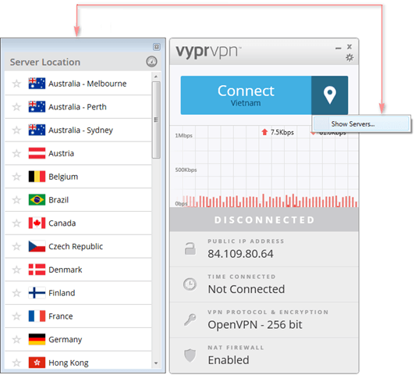The height and width of the screenshot is (375, 415).
Task: Click the OpenVPN - 256 bit value
Action: coord(255,325)
